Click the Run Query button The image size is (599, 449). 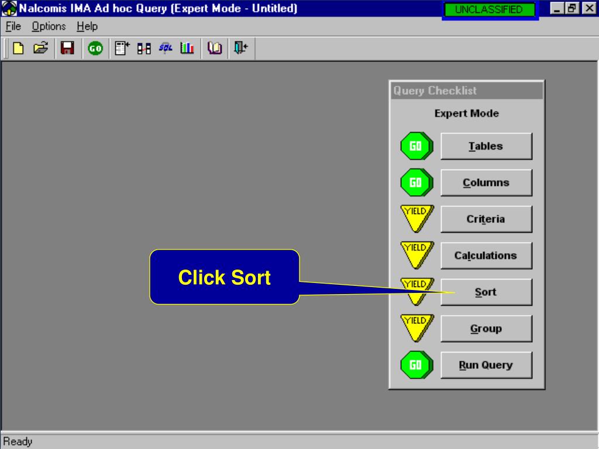pos(486,365)
